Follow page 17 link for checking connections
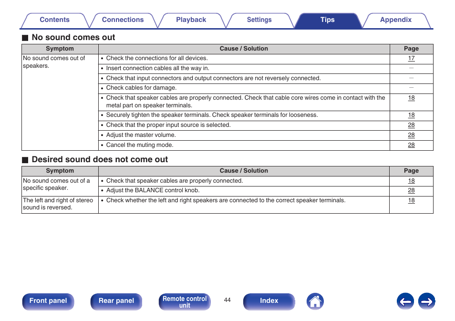The image size is (455, 321). pos(411,58)
